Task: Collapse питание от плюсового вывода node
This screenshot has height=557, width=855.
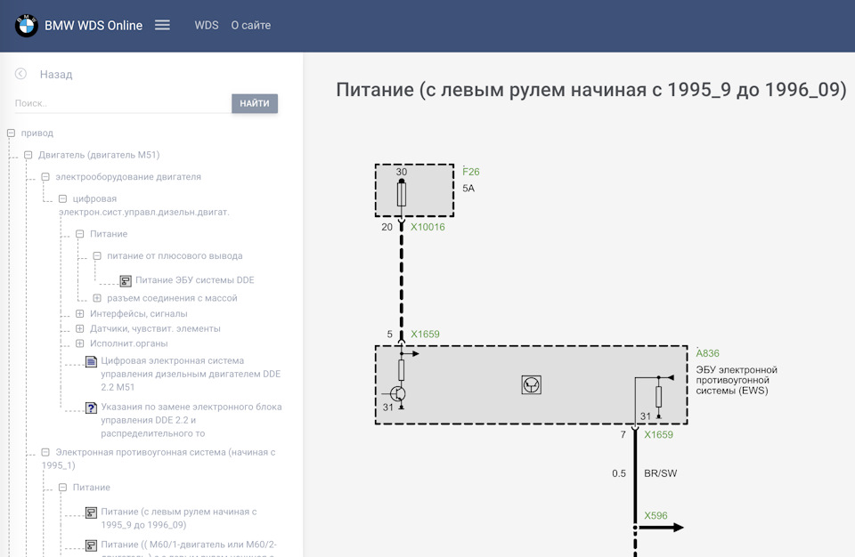Action: tap(97, 255)
